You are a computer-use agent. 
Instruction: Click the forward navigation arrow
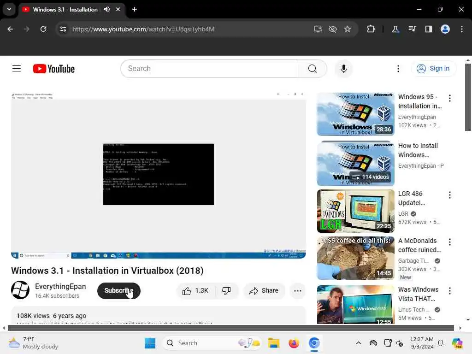click(27, 29)
